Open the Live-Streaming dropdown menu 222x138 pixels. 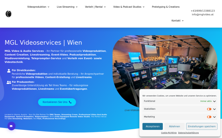[67, 7]
